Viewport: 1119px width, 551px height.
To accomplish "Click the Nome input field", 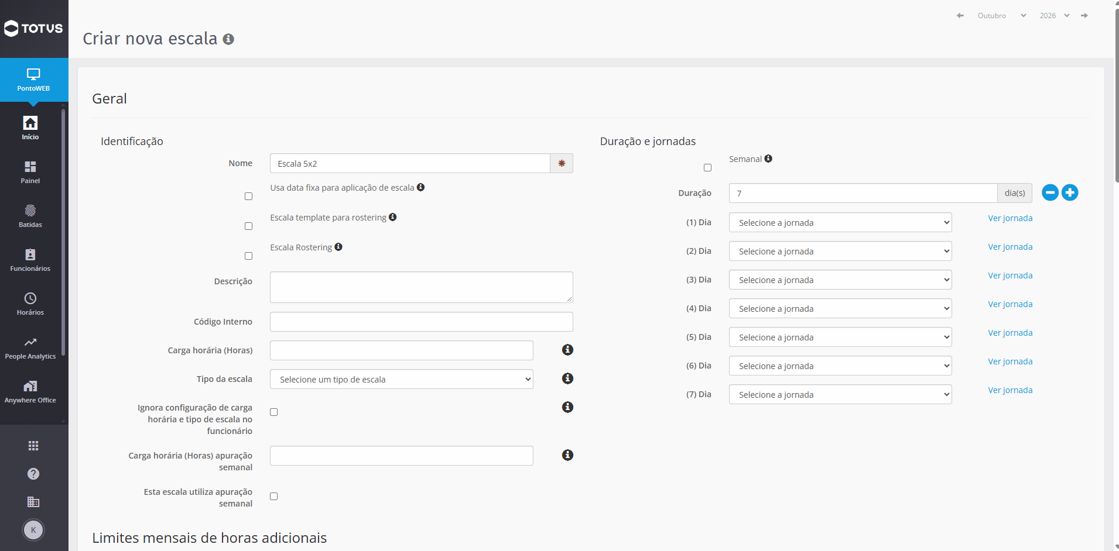I will coord(410,163).
